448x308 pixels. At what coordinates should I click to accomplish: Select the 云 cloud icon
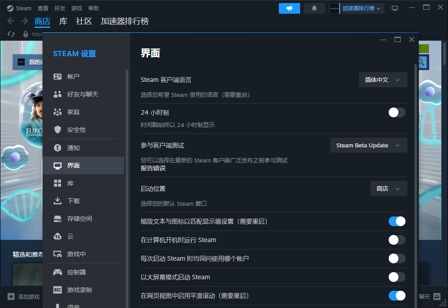(x=58, y=236)
